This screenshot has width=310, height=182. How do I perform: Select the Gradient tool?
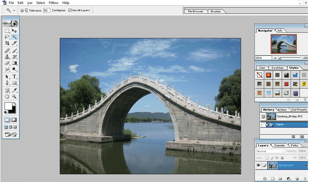tap(14, 63)
